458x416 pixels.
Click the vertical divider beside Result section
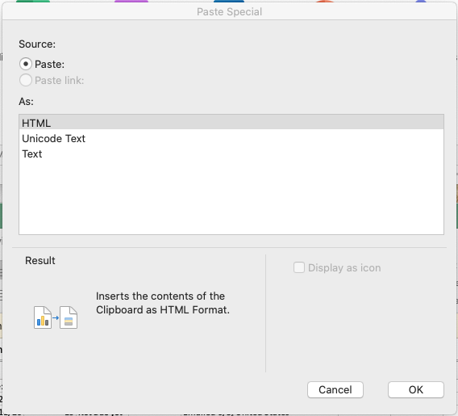click(x=265, y=313)
